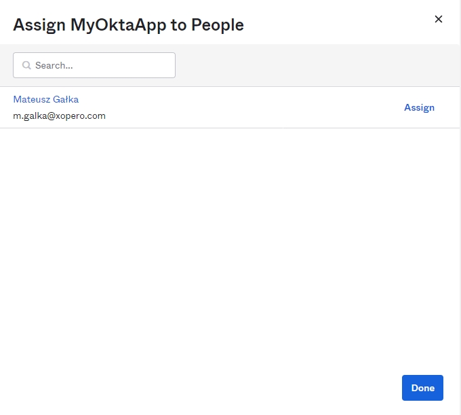Focus the Search people input field

coord(102,65)
